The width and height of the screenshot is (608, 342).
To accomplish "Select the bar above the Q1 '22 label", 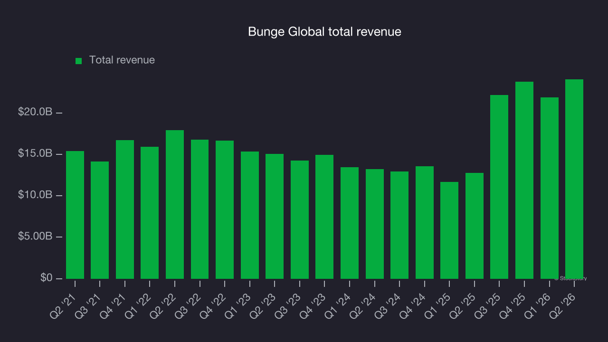I will click(x=150, y=213).
